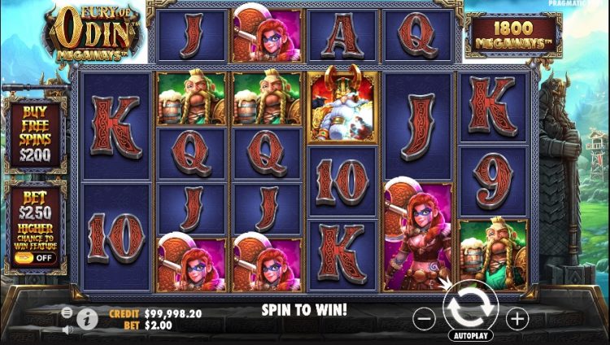Click the Bet $2.50 ante panel
Image resolution: width=610 pixels, height=345 pixels.
click(36, 227)
